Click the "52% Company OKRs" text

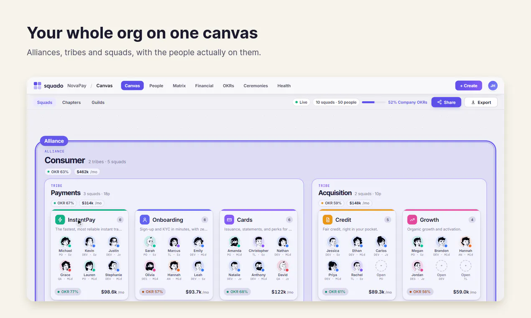pos(408,102)
